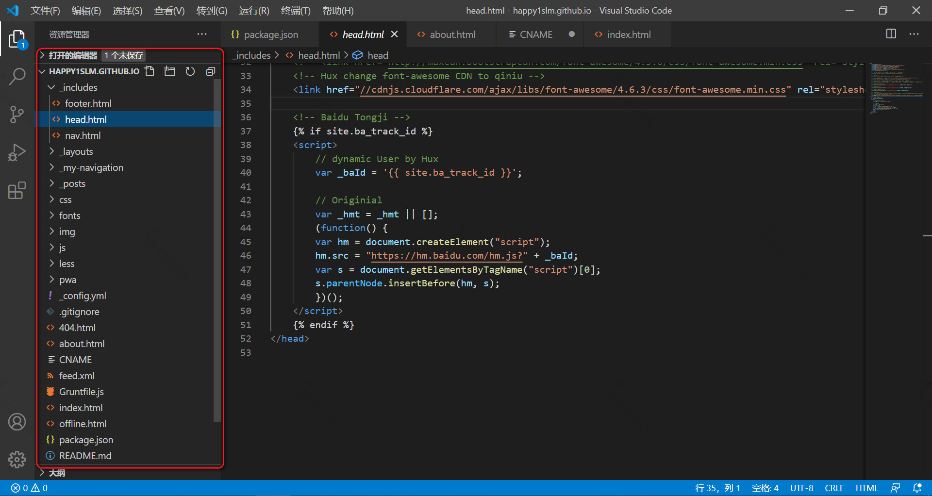Open the 查看(V) menu
932x496 pixels.
(x=169, y=11)
